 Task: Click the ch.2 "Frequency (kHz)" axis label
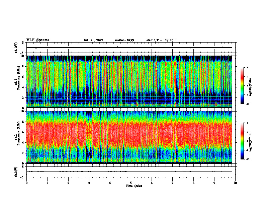coord(18,133)
